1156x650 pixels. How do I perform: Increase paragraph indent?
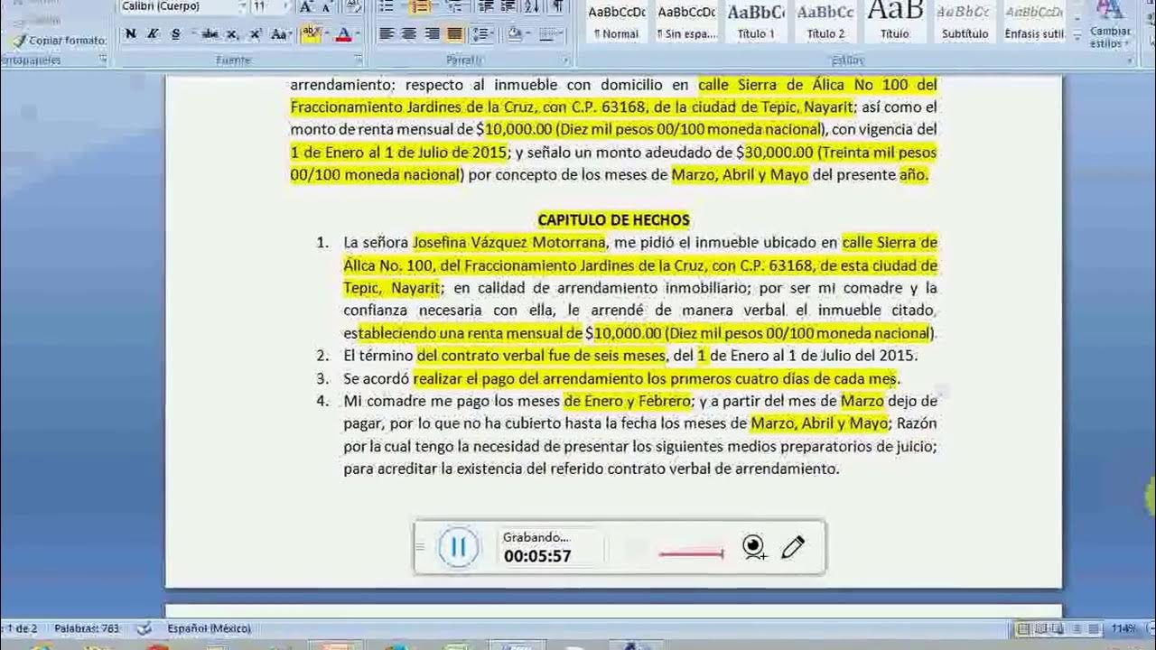[x=508, y=6]
